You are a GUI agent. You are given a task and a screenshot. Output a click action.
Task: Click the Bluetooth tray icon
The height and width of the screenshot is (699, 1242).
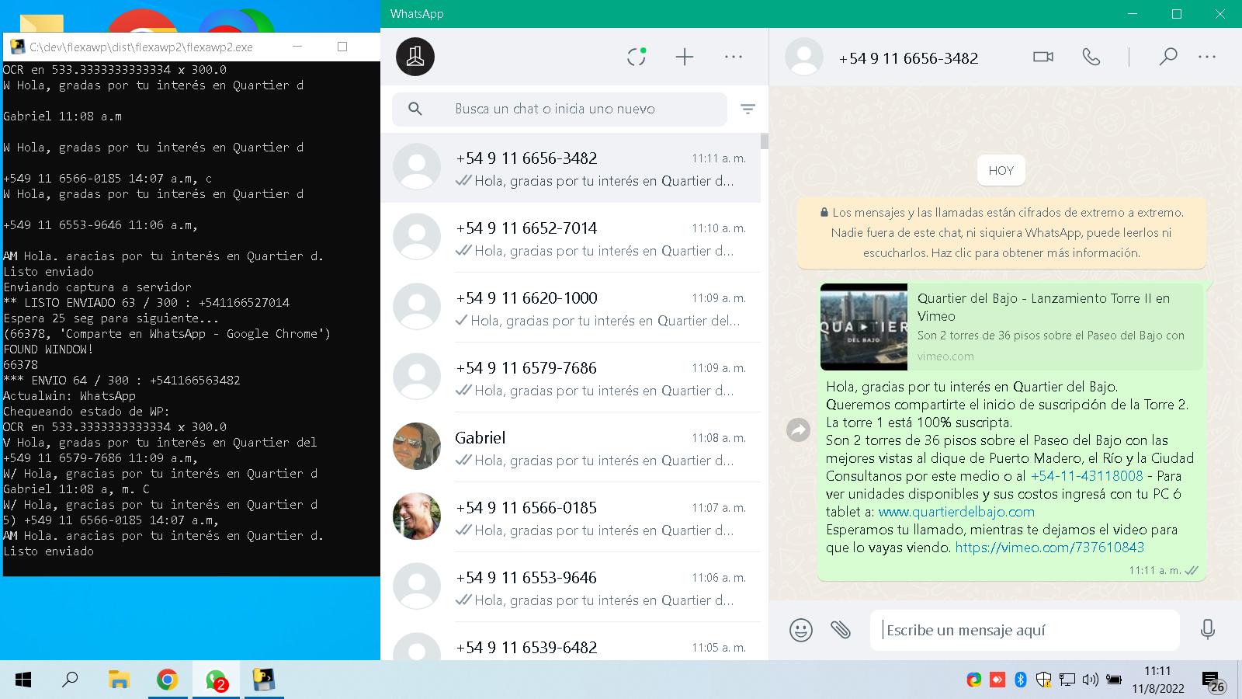pyautogui.click(x=1021, y=680)
